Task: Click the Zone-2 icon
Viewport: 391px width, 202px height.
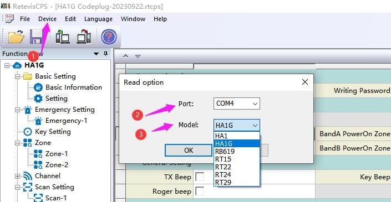Action: point(38,165)
